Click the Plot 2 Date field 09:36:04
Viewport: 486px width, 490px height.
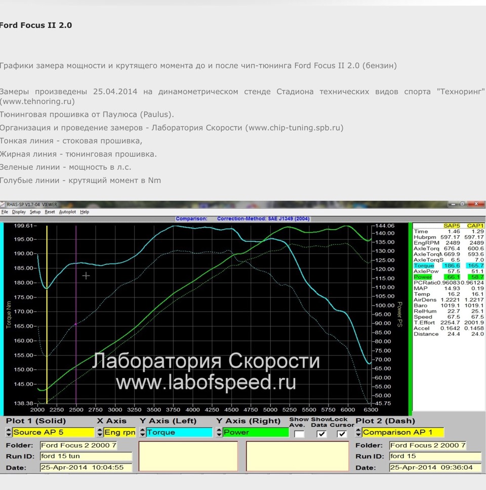tap(435, 468)
